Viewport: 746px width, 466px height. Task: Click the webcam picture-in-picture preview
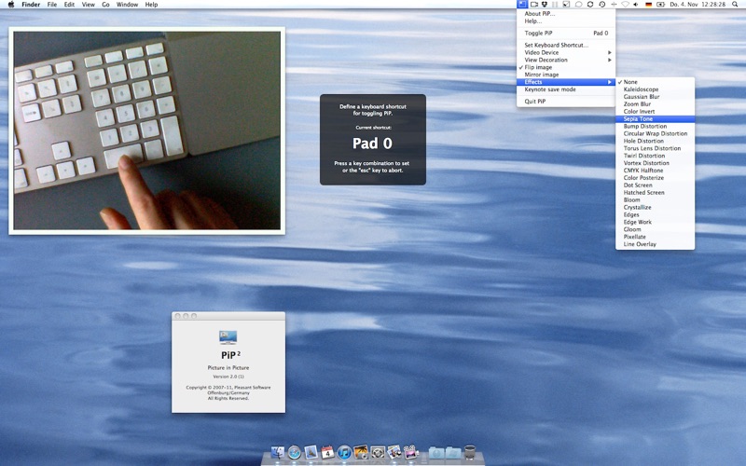click(x=147, y=130)
